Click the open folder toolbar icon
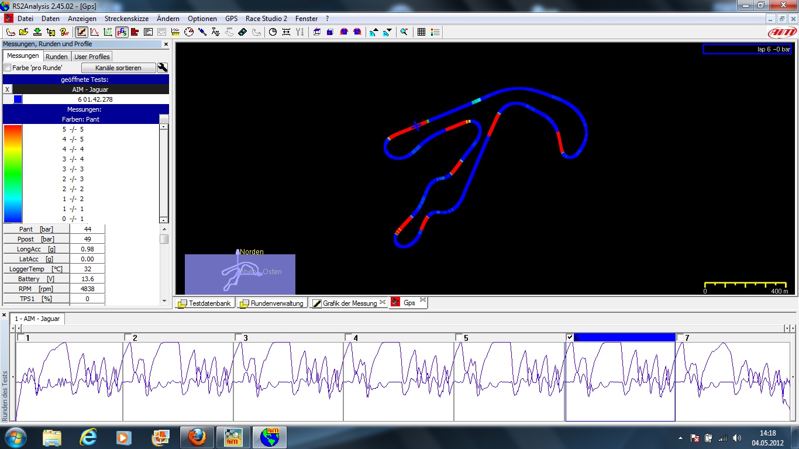The height and width of the screenshot is (449, 799). 23,32
